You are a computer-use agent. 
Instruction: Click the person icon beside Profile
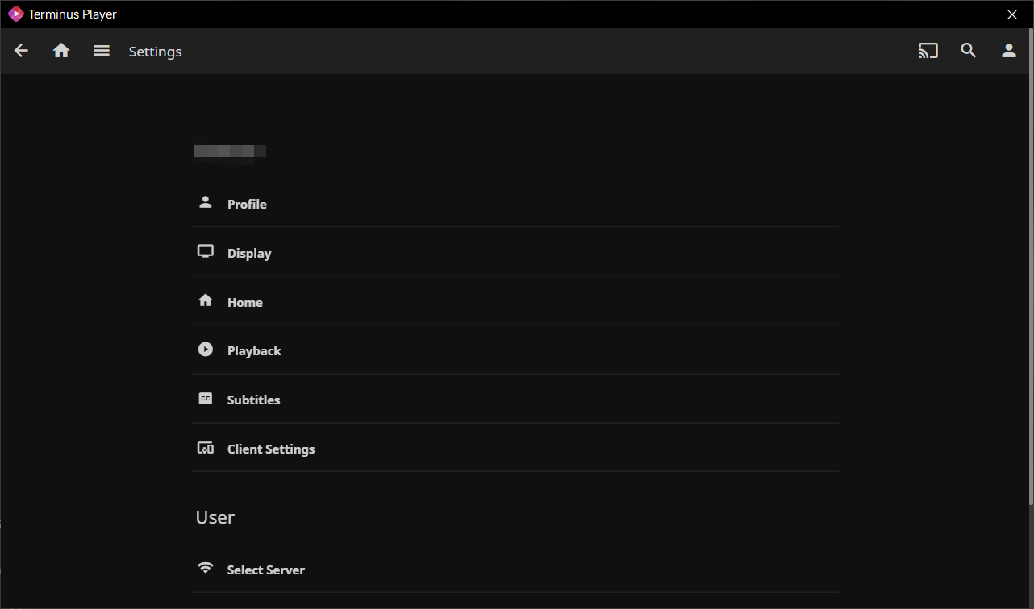click(206, 203)
